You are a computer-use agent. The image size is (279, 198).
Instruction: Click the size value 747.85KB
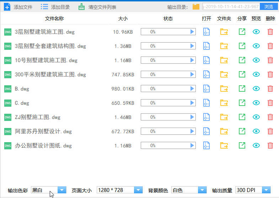pyautogui.click(x=123, y=75)
